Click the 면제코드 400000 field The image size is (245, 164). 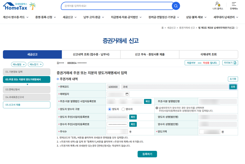pyautogui.click(x=113, y=87)
